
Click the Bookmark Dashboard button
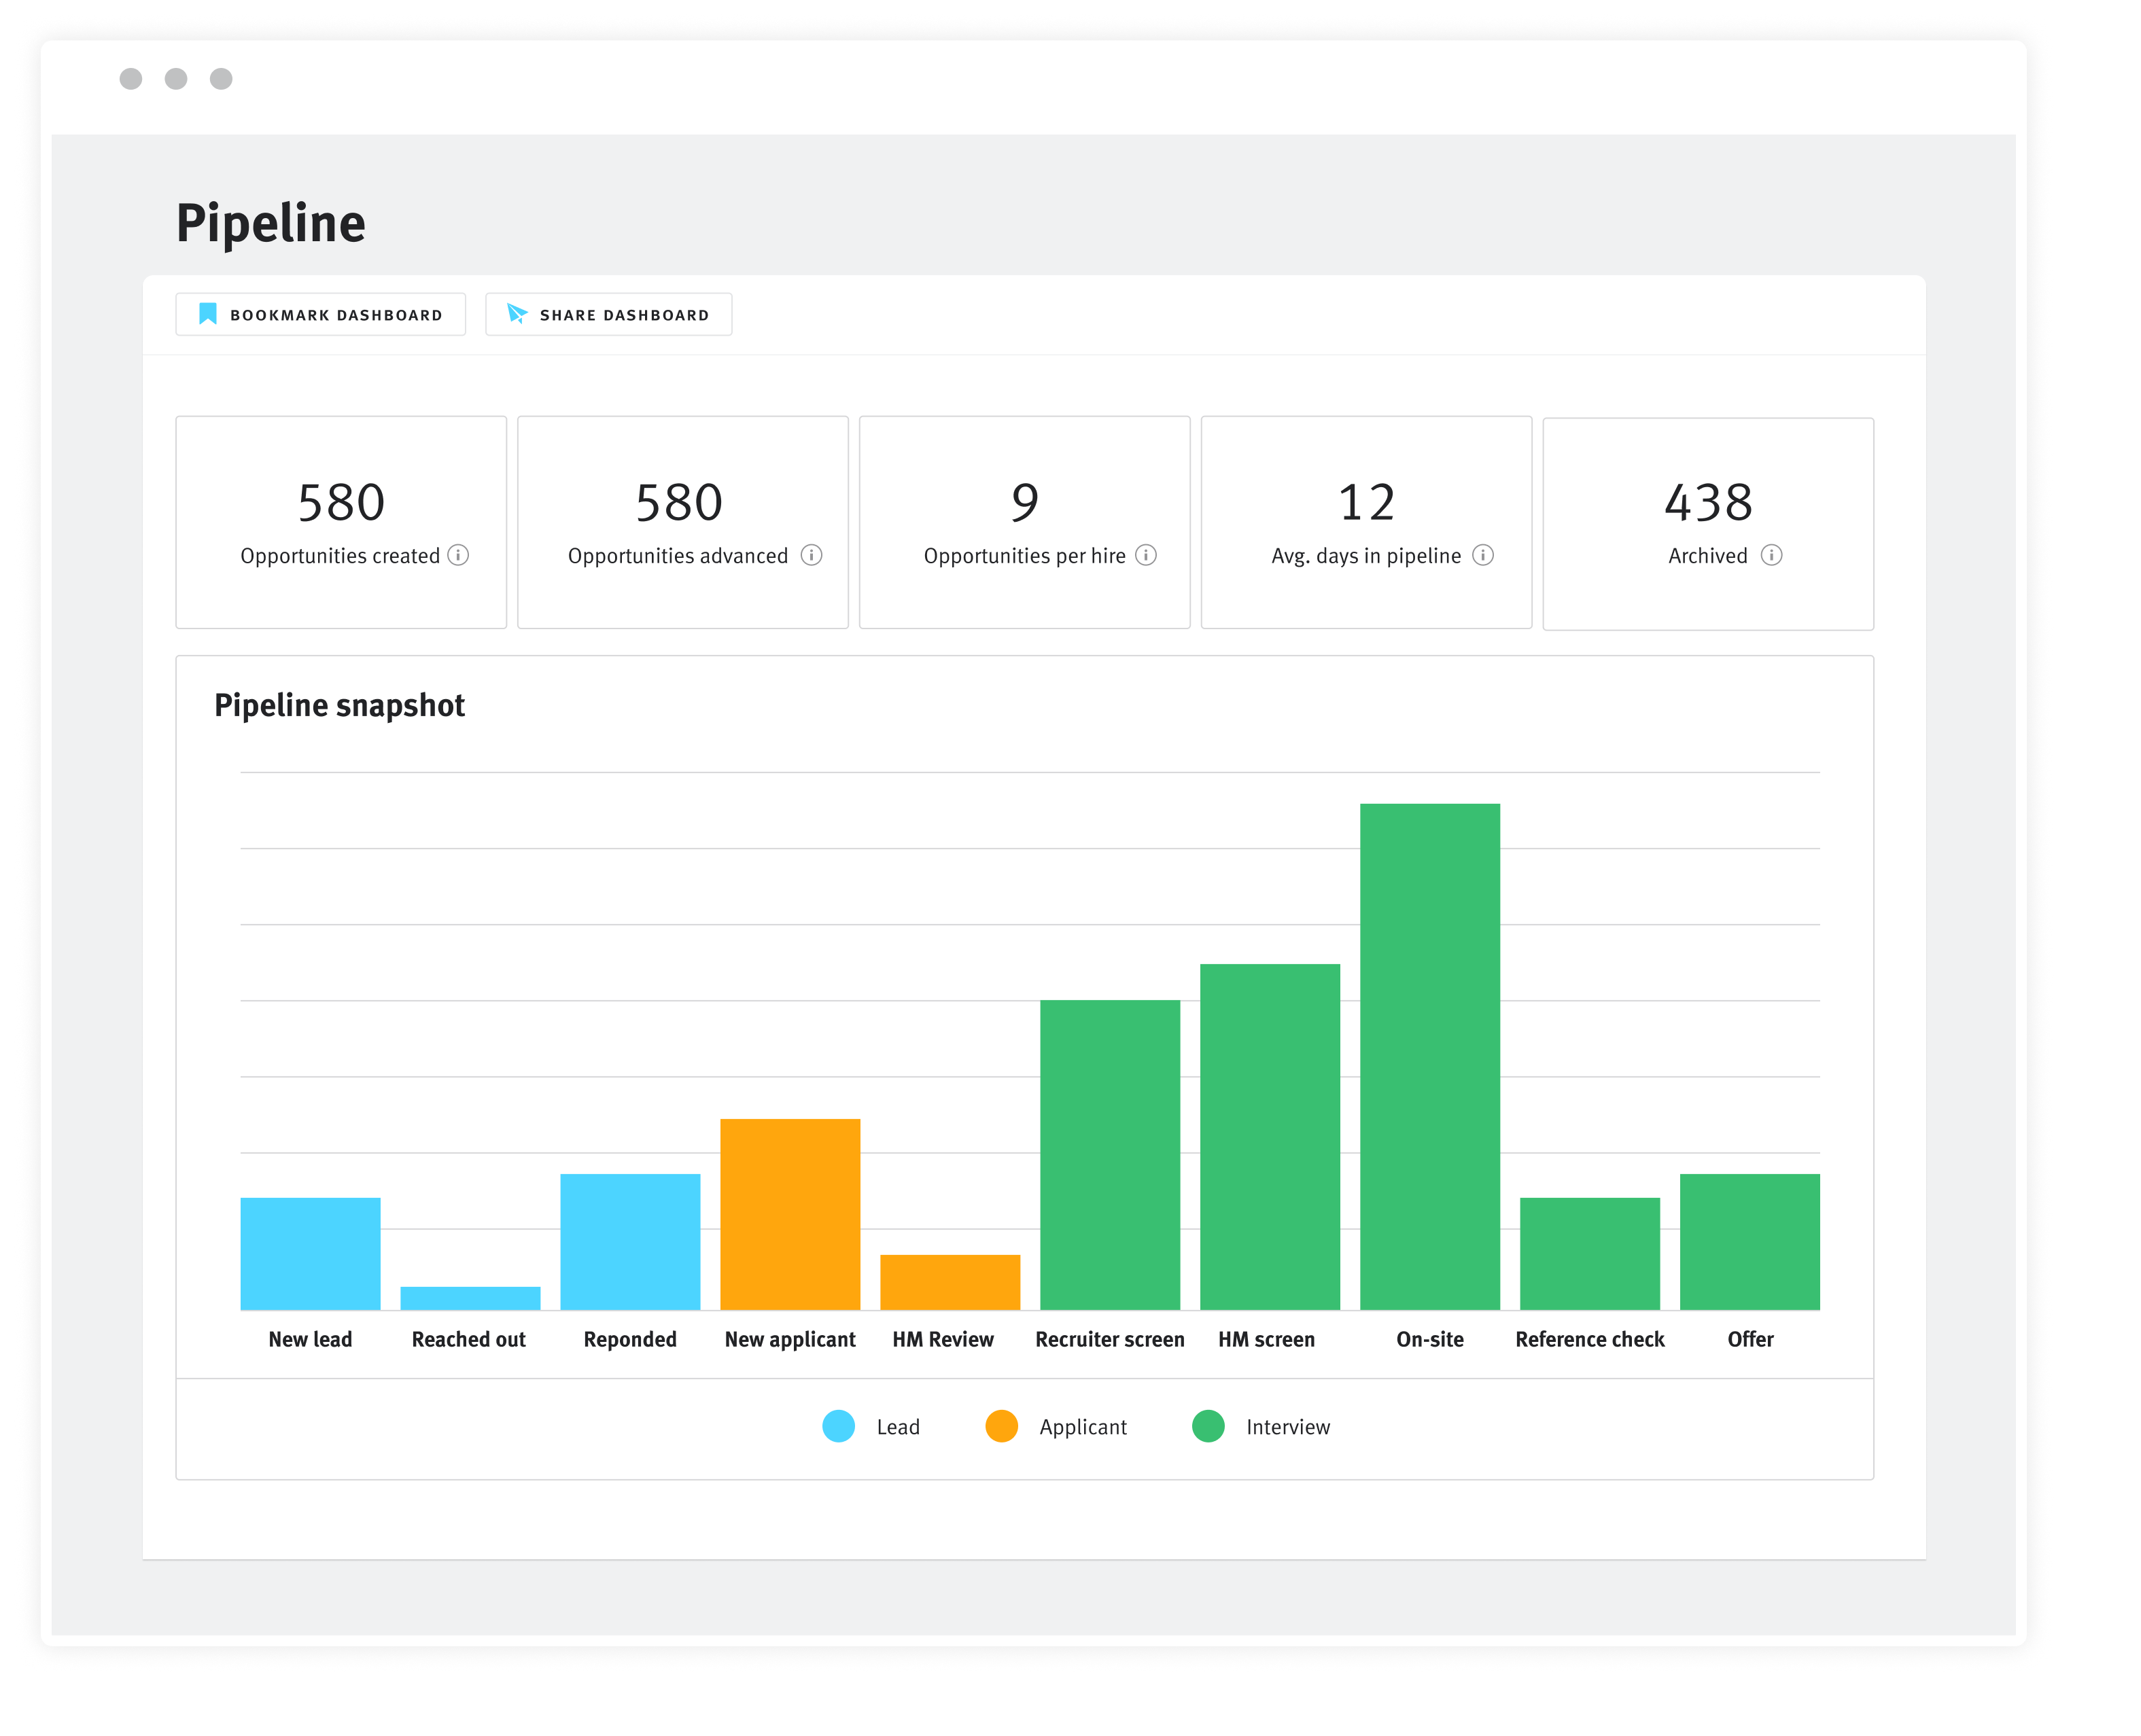point(320,314)
